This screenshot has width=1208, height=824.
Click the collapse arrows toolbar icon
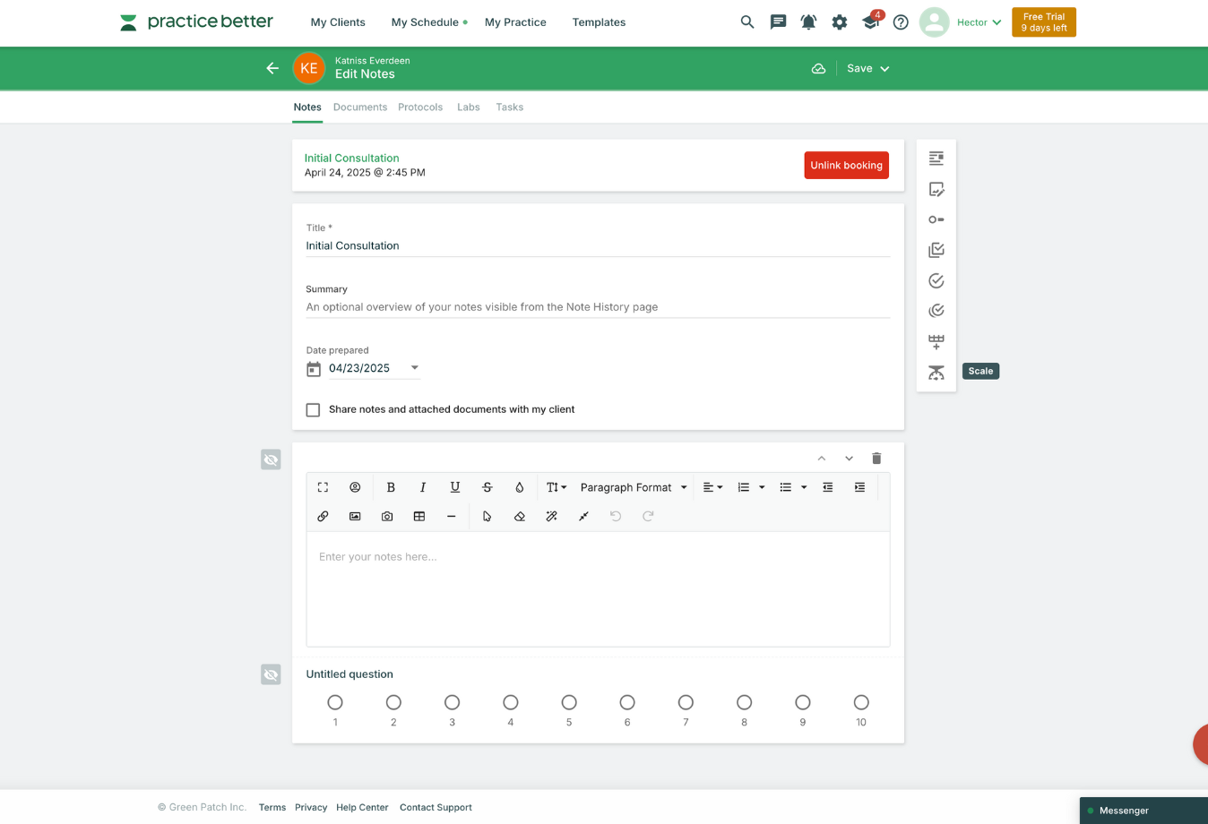[584, 516]
